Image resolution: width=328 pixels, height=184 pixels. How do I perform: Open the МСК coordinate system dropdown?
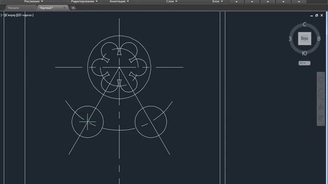pyautogui.click(x=304, y=63)
